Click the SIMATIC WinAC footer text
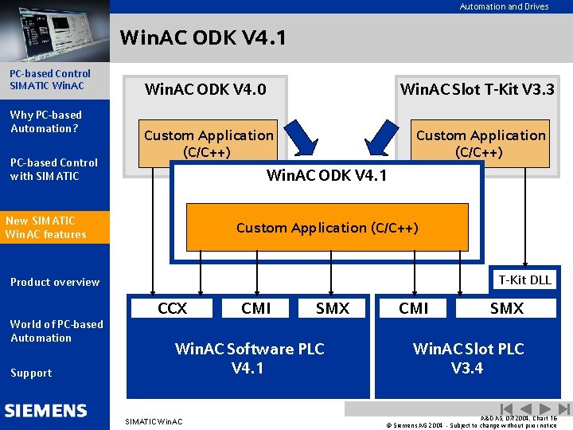Screen dimensions: 573x430 pos(154,421)
